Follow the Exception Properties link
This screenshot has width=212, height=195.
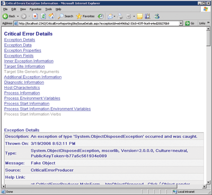click(23, 50)
